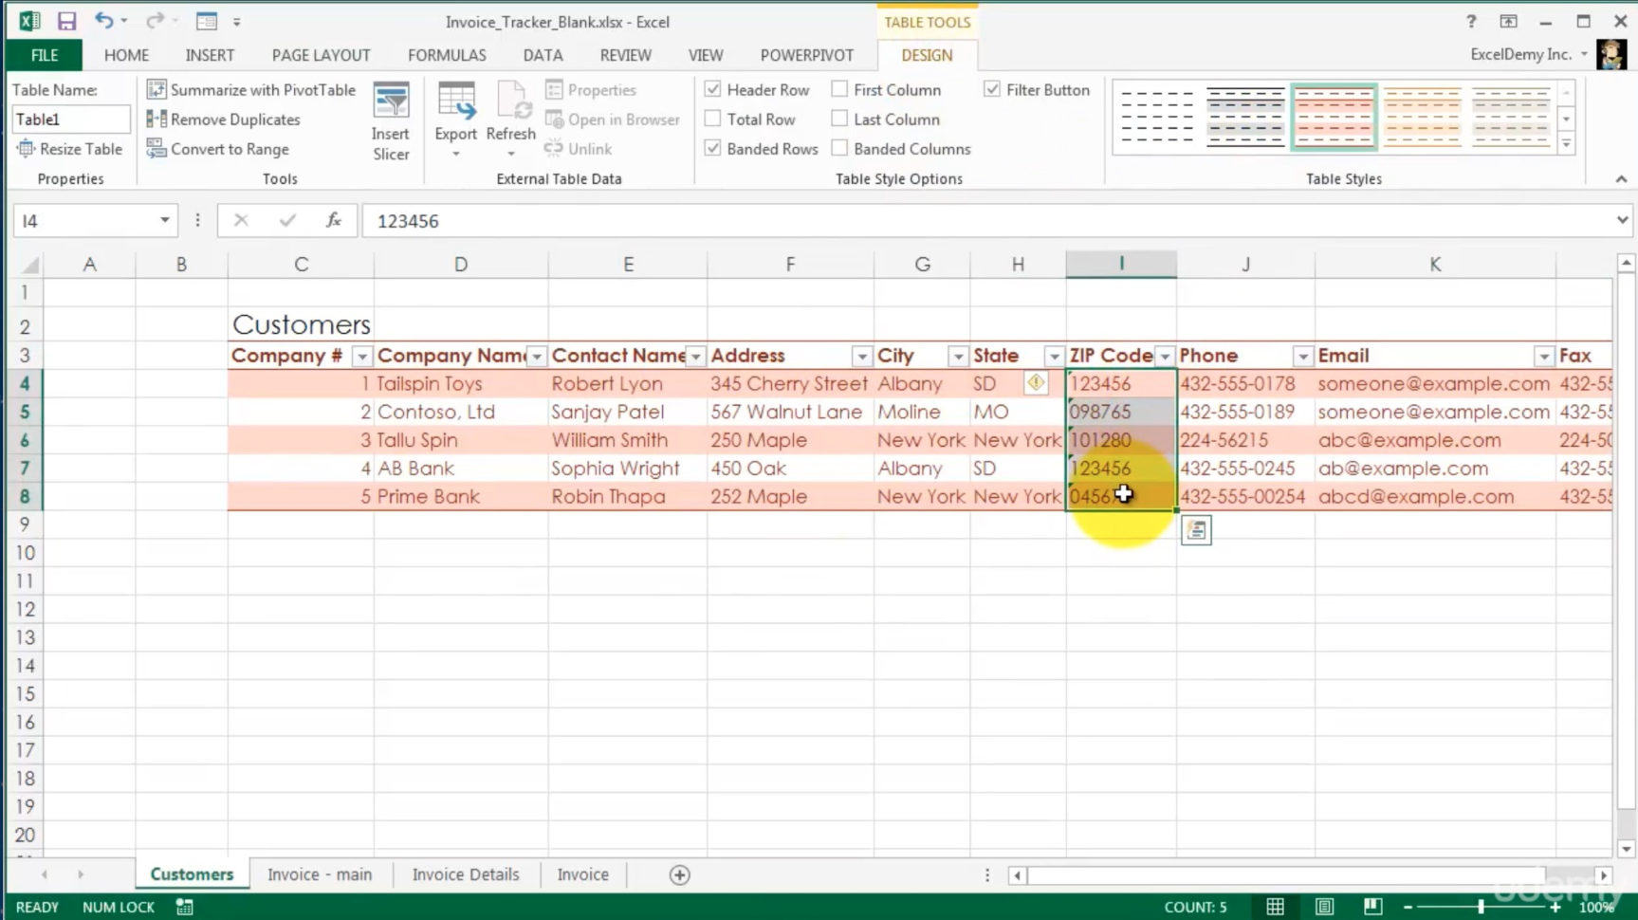Open the Quick Analysis icon below selection
This screenshot has height=920, width=1638.
[x=1196, y=530]
